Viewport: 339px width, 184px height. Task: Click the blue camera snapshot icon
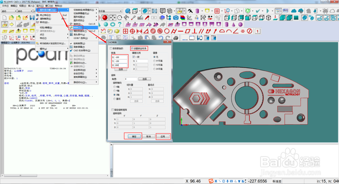coord(176,18)
